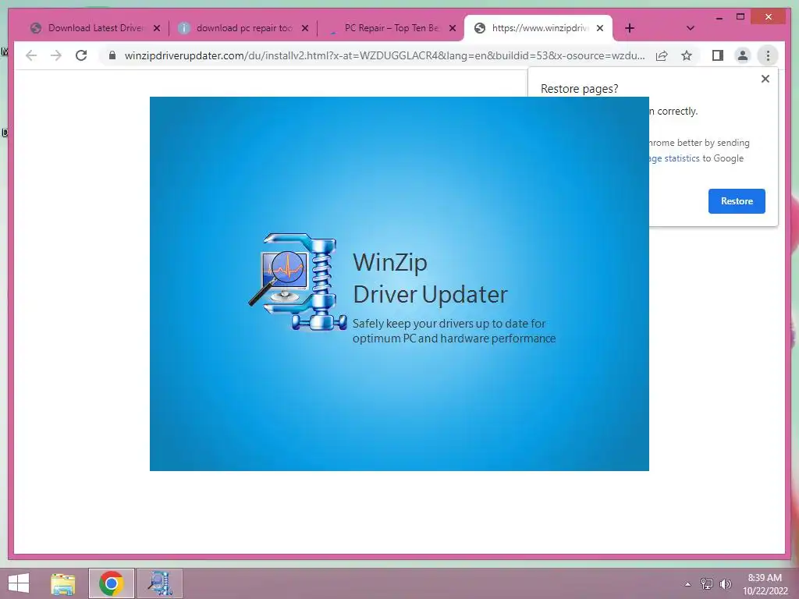
Task: Switch to the Download Latest Driver tab
Action: (95, 28)
